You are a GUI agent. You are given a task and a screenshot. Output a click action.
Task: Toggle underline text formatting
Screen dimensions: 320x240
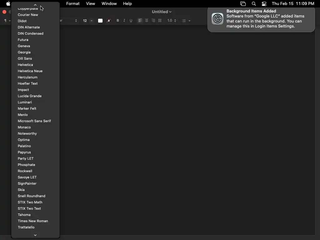[x=131, y=20]
